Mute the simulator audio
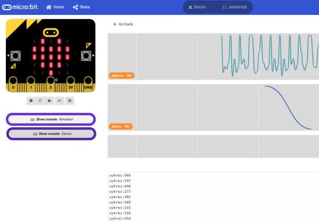The width and height of the screenshot is (319, 222). click(60, 100)
